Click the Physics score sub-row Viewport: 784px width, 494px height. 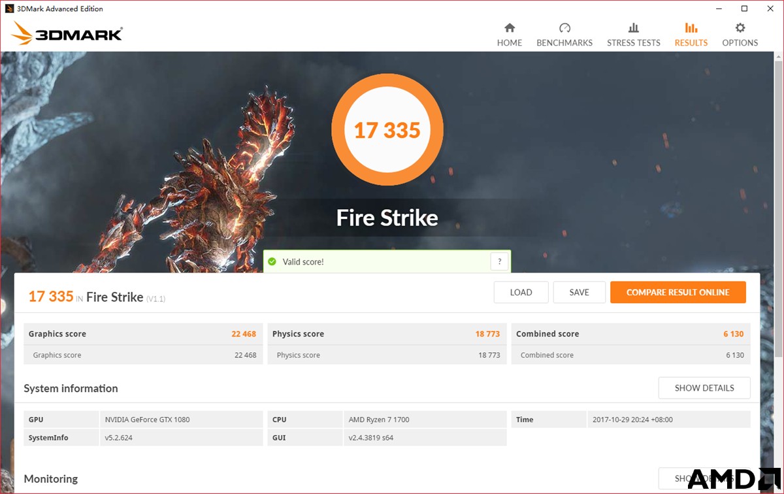pos(387,355)
